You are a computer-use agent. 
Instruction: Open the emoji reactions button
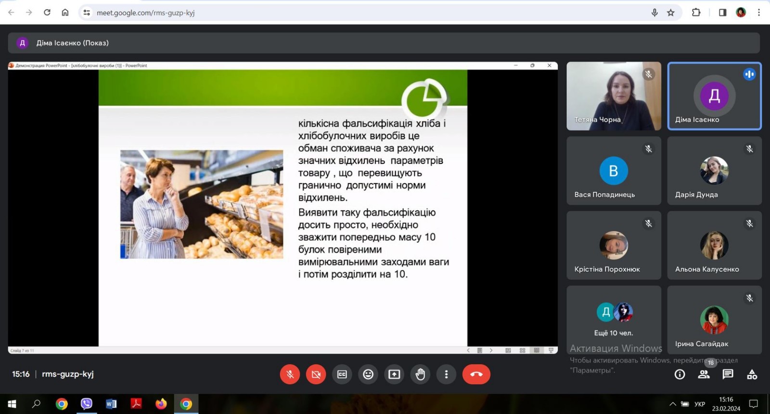tap(368, 374)
